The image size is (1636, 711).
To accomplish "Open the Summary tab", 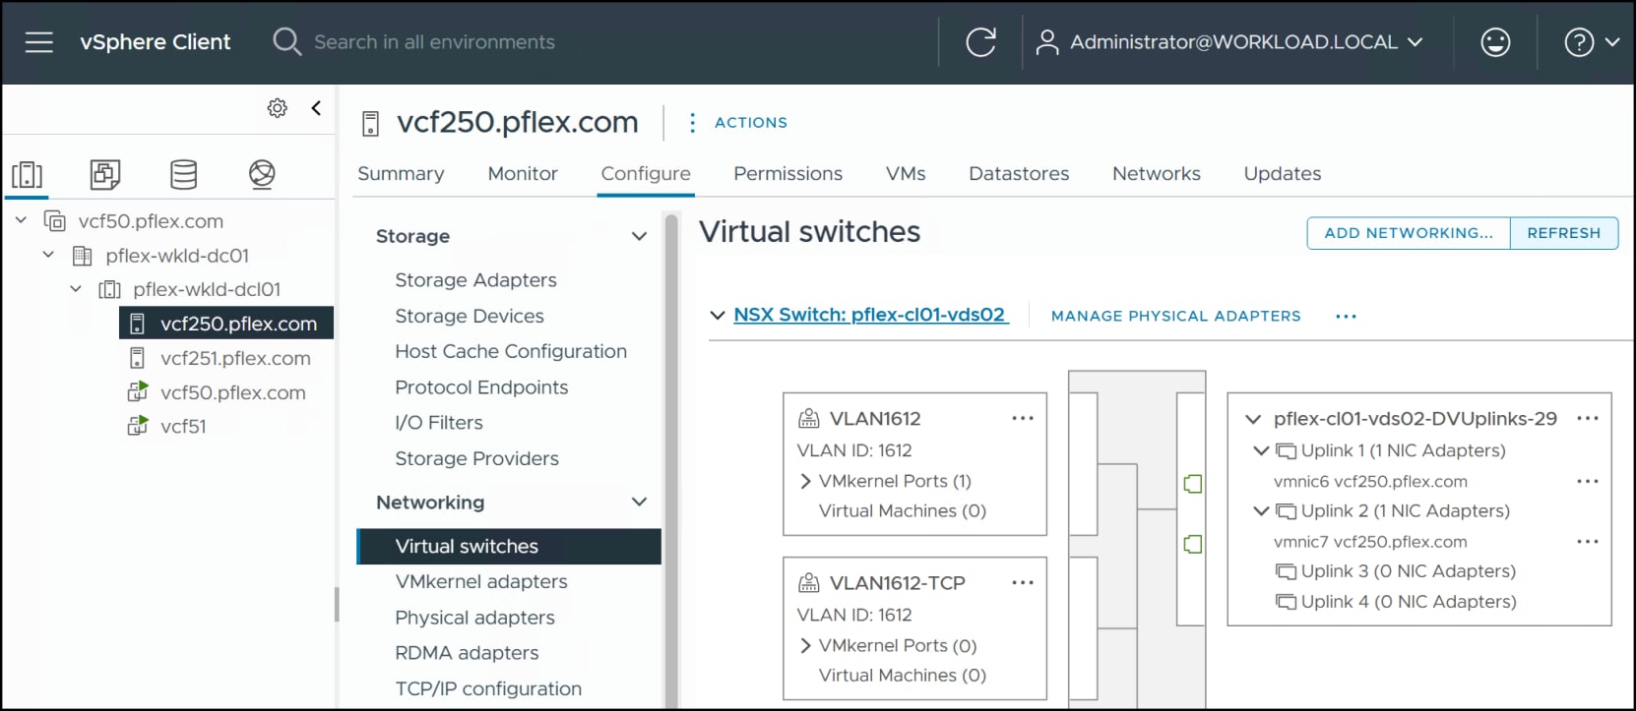I will click(401, 174).
